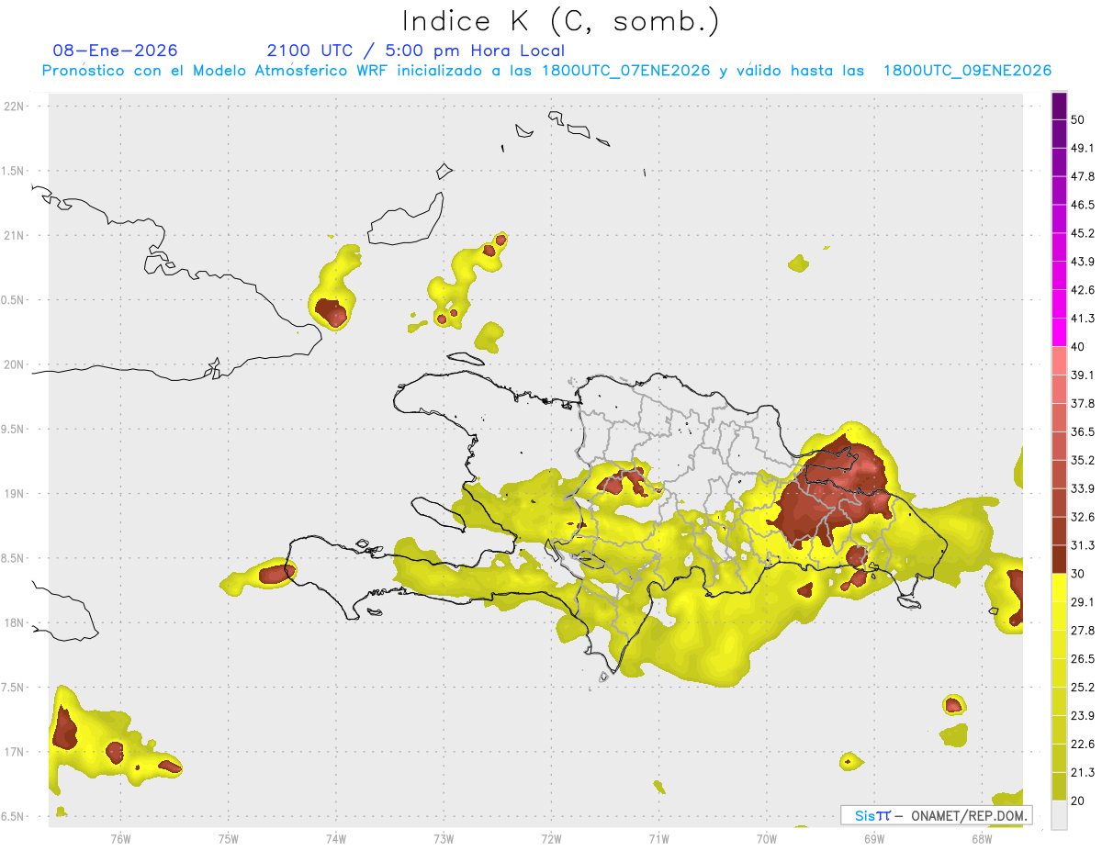Click the longitude label "70W"
Screen dimensions: 1102x851
coord(767,839)
